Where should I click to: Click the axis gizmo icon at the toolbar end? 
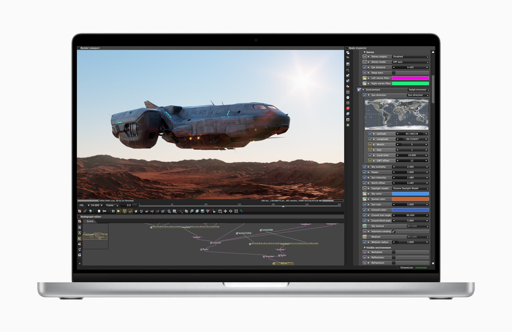pyautogui.click(x=242, y=211)
